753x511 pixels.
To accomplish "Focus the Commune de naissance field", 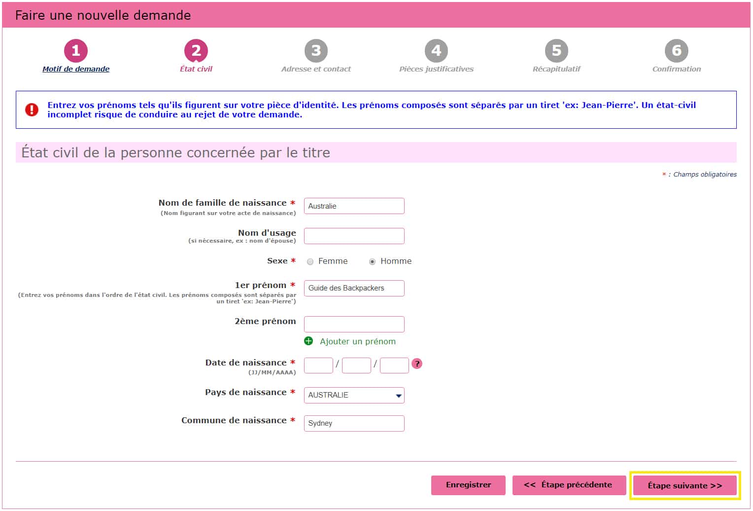I will 354,423.
